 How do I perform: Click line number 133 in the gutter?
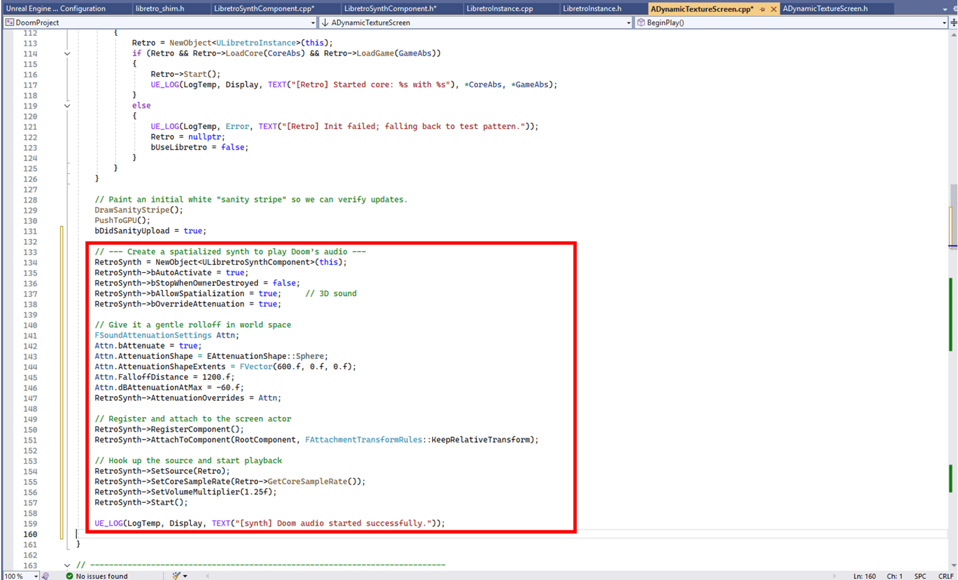pos(30,252)
